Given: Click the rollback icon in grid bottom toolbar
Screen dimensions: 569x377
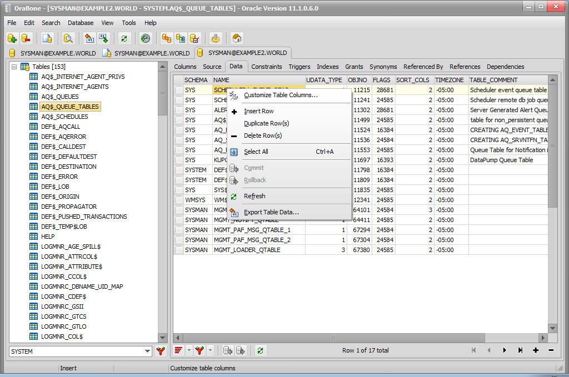Looking at the screenshot, I should pyautogui.click(x=241, y=350).
